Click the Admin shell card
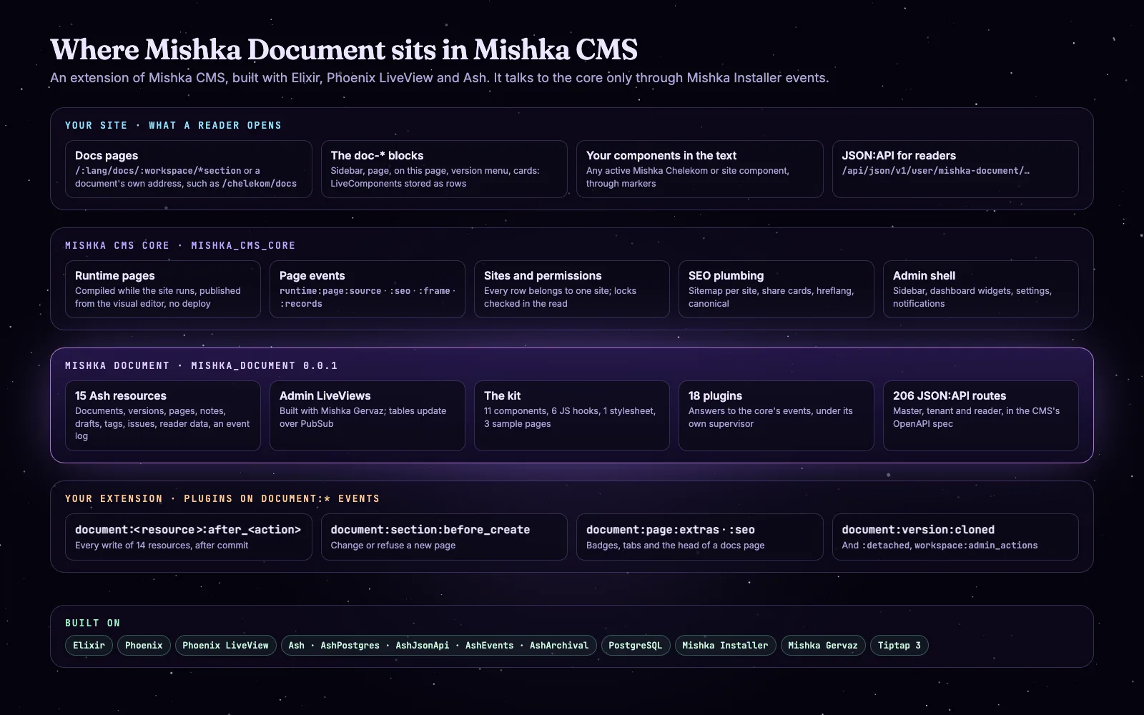 981,290
